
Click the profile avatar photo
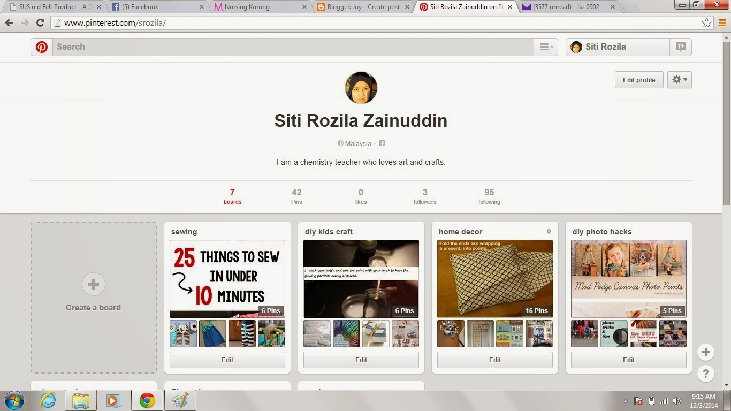361,88
